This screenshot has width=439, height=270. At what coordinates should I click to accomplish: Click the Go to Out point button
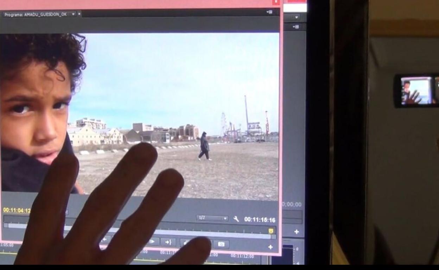point(168,242)
